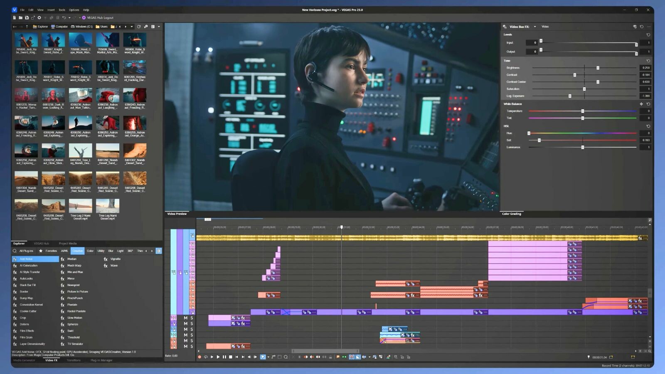Screen dimensions: 665x374
Task: Switch to the Transitions tab
Action: coord(74,360)
